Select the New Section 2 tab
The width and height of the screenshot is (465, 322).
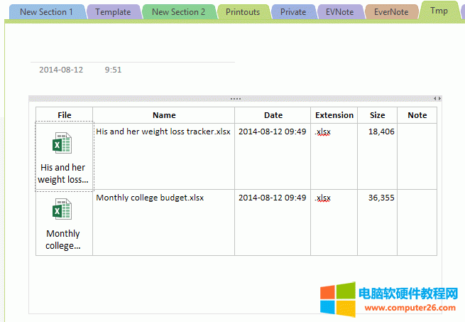coord(178,12)
